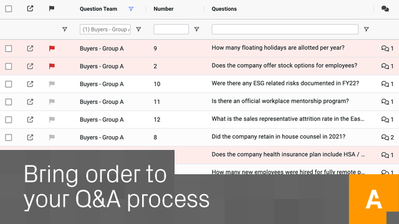Flag question 10 about ESG risks
Viewport: 399px width, 224px height.
52,84
